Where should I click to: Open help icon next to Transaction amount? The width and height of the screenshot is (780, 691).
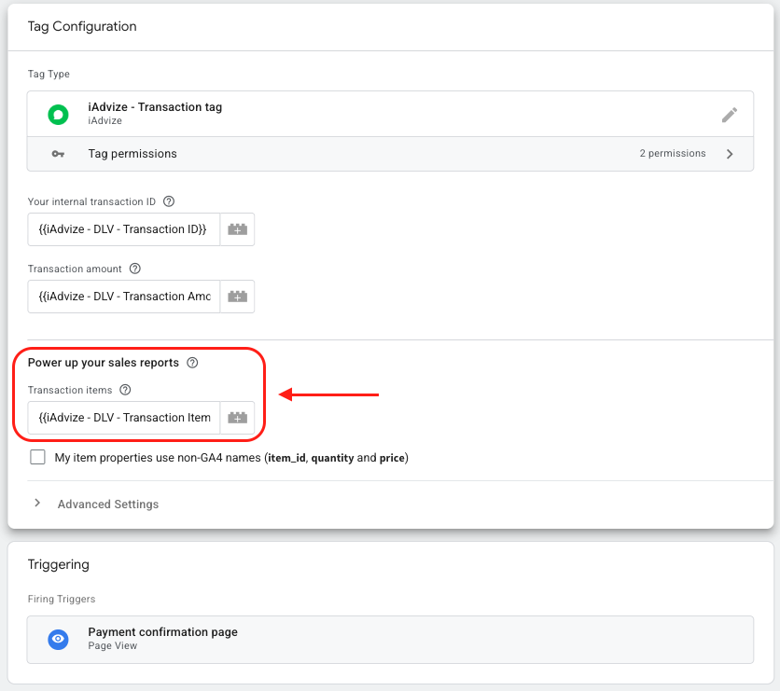coord(135,269)
